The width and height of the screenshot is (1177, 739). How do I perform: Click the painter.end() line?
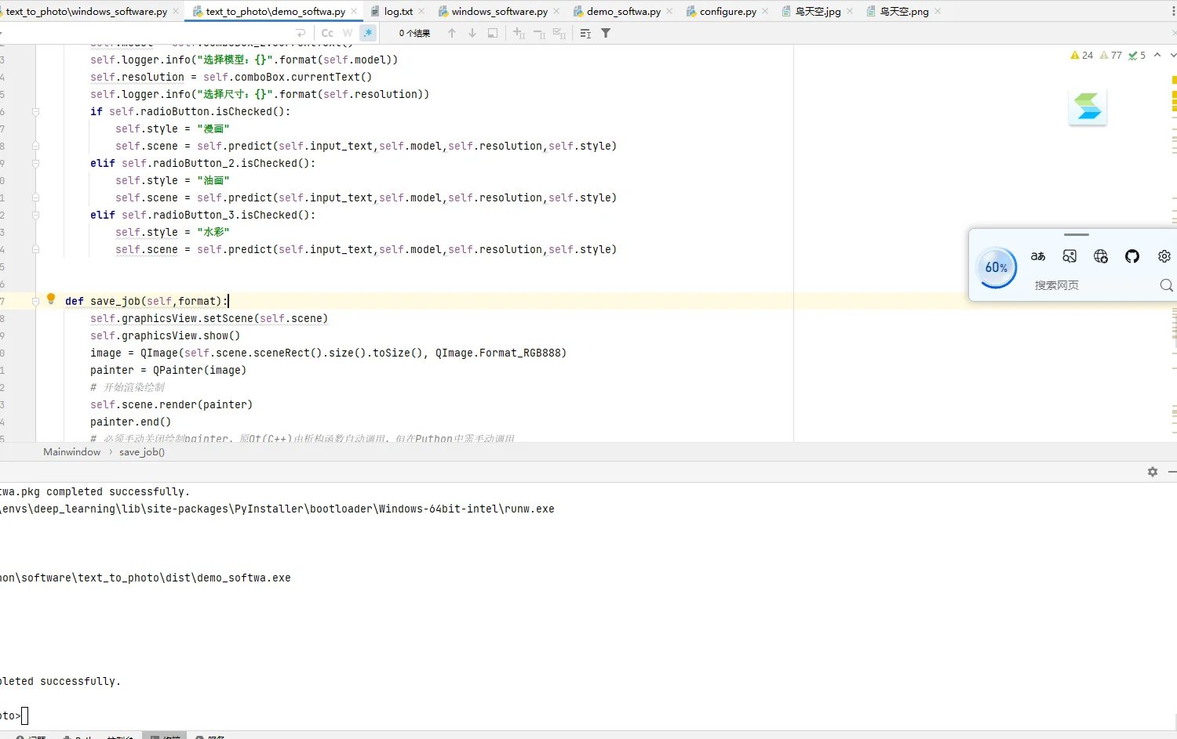(x=130, y=422)
